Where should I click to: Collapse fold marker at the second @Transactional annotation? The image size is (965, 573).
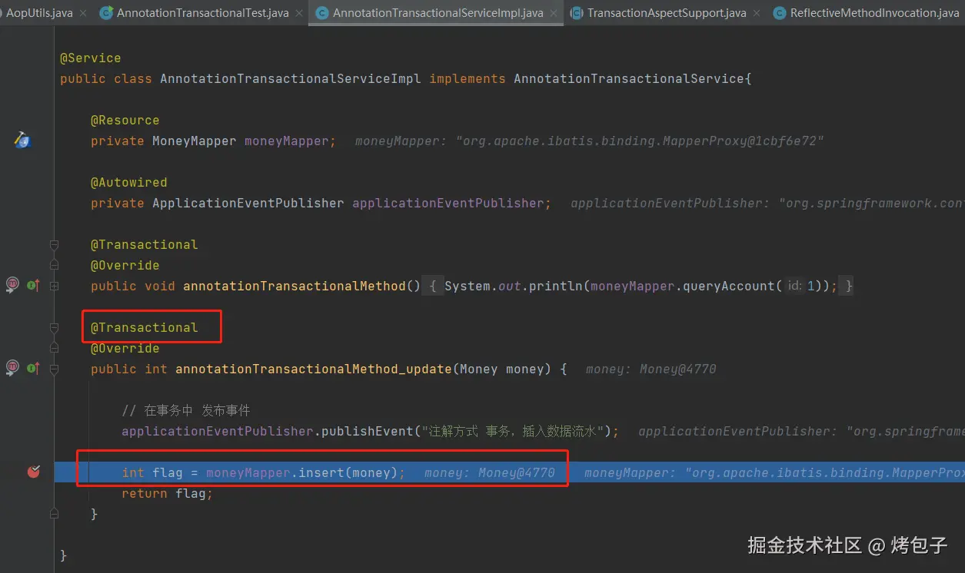54,327
